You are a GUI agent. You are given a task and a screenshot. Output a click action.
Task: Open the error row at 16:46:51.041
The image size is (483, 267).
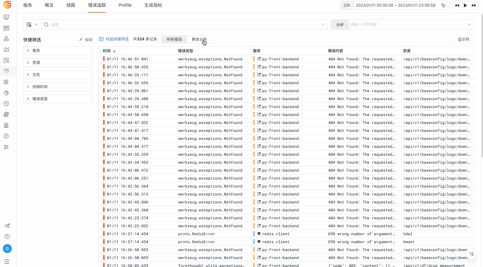(x=287, y=59)
